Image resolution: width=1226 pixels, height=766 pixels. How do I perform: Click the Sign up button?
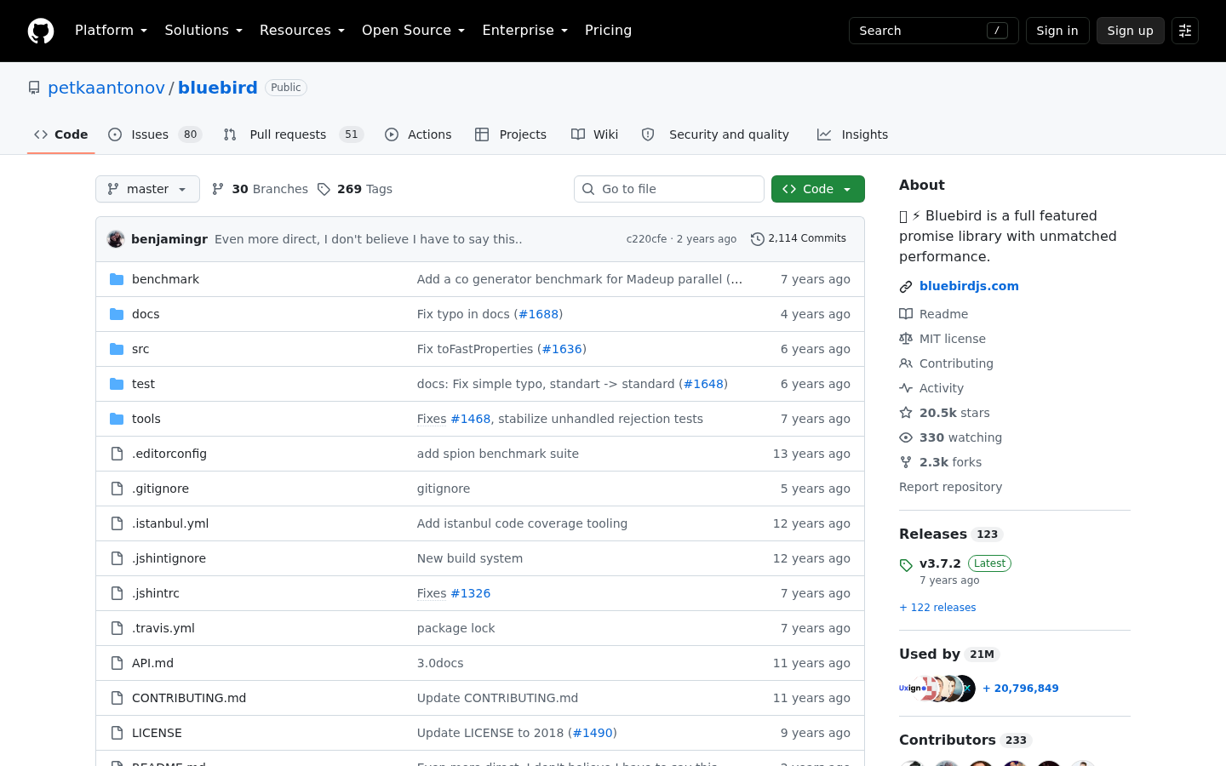tap(1131, 31)
